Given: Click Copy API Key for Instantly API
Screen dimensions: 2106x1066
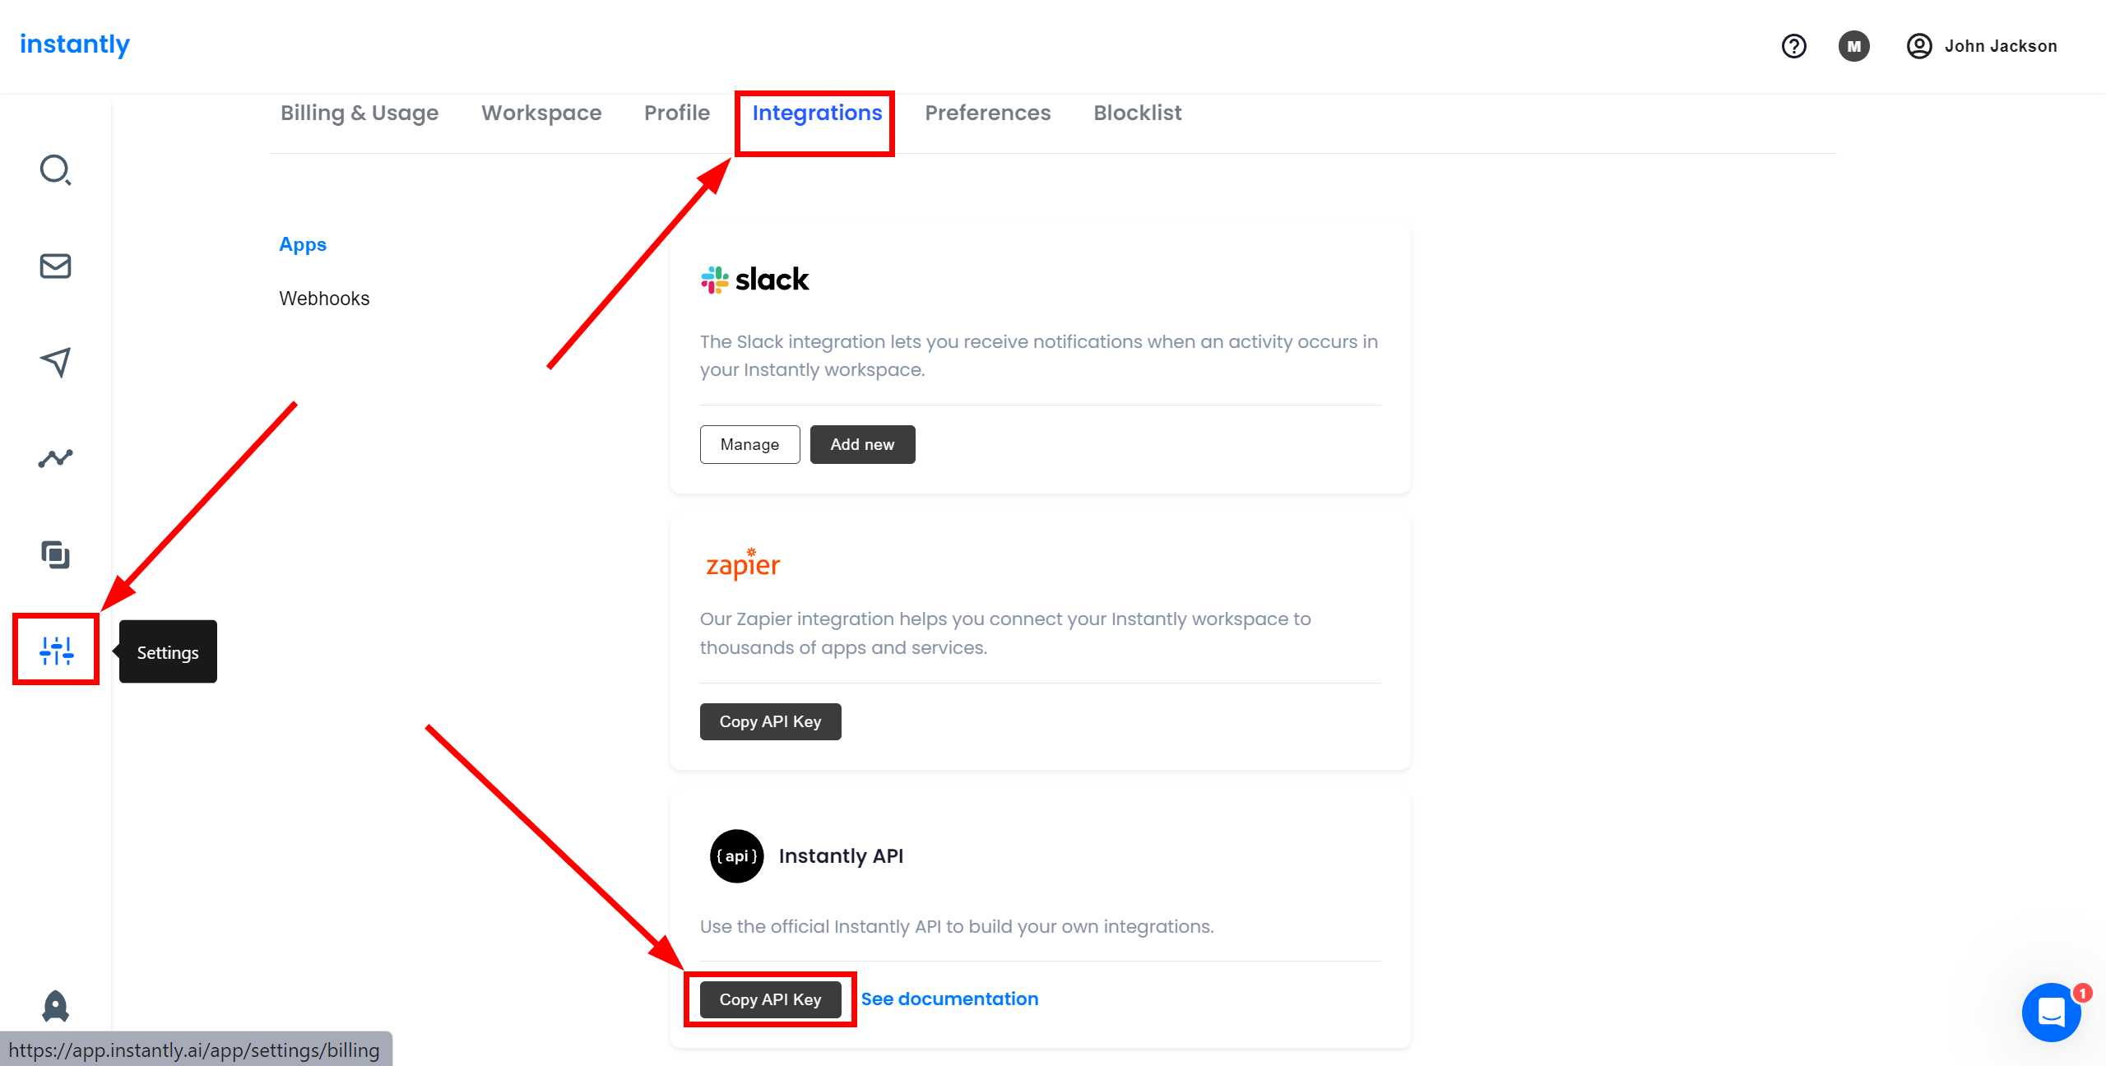Looking at the screenshot, I should 771,998.
